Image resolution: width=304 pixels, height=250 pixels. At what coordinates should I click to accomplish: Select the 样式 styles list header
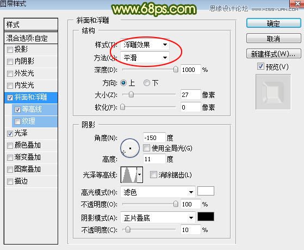pyautogui.click(x=31, y=25)
